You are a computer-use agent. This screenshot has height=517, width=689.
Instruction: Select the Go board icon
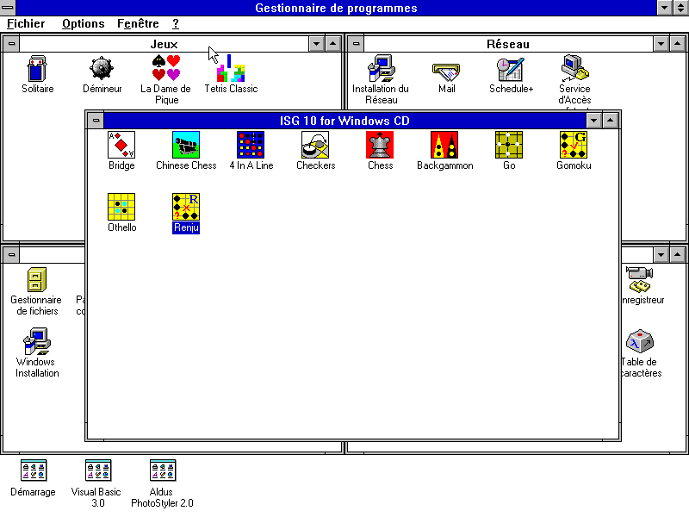click(509, 145)
